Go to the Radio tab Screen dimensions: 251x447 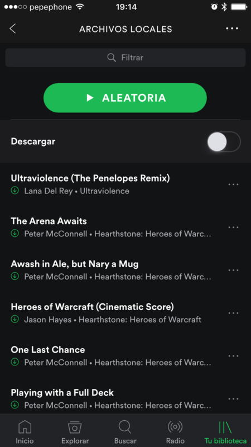[175, 431]
